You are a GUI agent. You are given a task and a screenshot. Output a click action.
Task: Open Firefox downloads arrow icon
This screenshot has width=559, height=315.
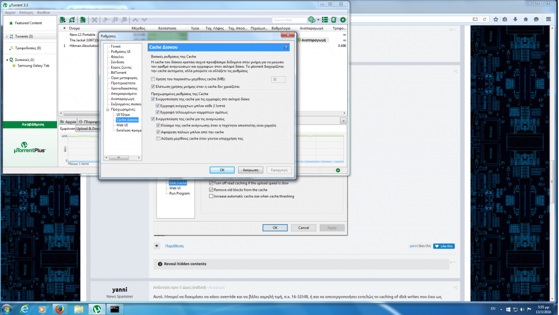point(515,19)
